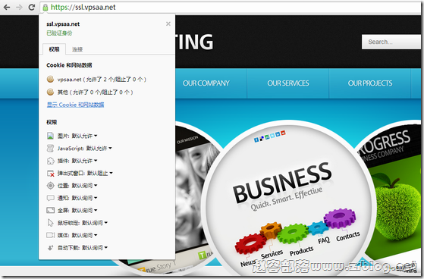Click the automatic downloads arrow icon
Screen dimensions: 424x279
tap(50, 248)
